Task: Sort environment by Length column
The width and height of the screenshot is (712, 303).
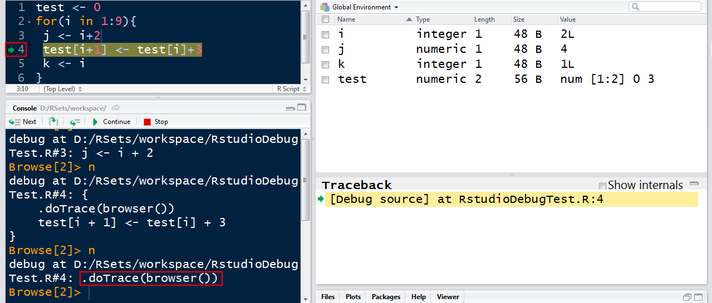Action: [x=484, y=19]
